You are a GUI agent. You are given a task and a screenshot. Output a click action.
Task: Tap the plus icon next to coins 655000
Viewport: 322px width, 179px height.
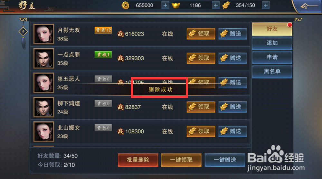point(165,5)
